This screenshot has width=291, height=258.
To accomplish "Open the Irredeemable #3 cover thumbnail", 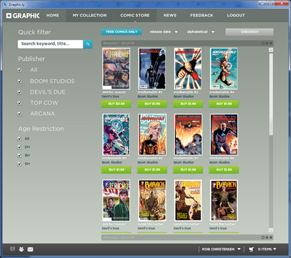I will click(x=188, y=68).
